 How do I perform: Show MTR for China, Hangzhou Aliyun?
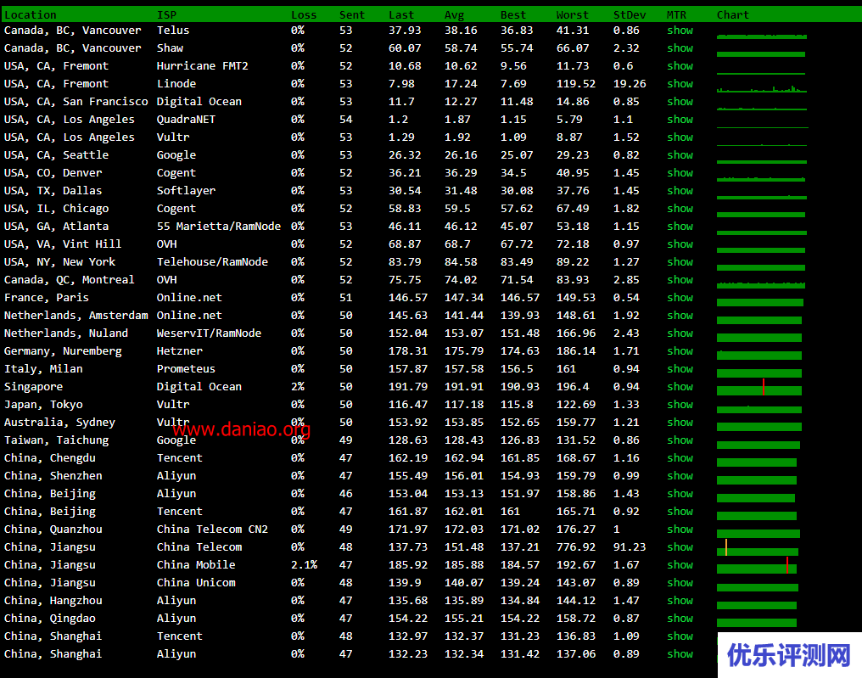(x=680, y=601)
